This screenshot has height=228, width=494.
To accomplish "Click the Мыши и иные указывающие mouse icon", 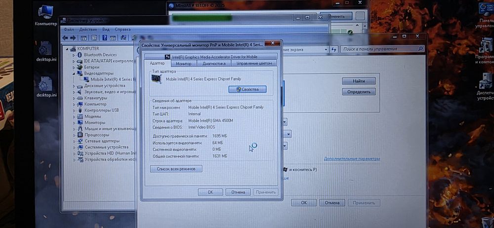I will (80, 129).
